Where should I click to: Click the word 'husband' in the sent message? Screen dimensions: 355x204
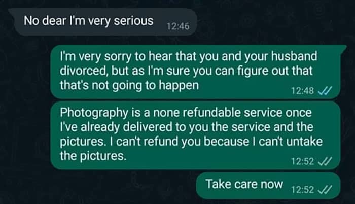point(294,56)
